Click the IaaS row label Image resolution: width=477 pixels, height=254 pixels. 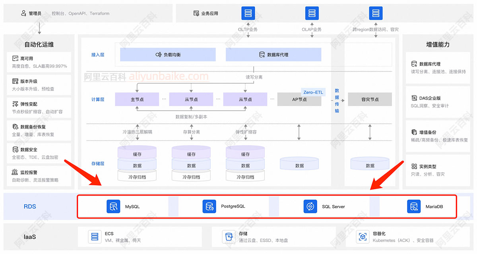point(30,237)
